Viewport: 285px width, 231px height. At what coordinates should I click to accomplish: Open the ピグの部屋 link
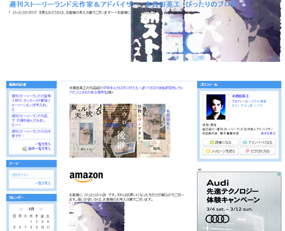[258, 101]
